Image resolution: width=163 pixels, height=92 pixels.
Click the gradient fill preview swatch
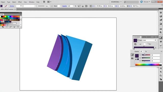[x=135, y=40]
